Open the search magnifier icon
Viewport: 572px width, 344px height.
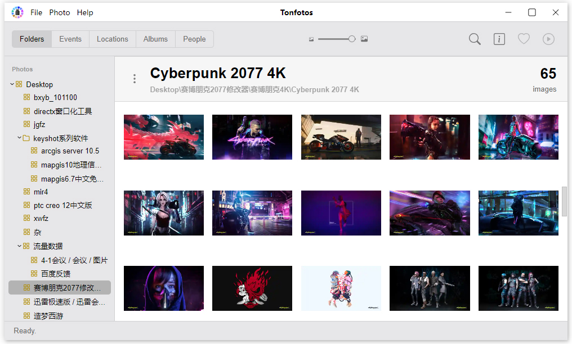click(x=475, y=39)
